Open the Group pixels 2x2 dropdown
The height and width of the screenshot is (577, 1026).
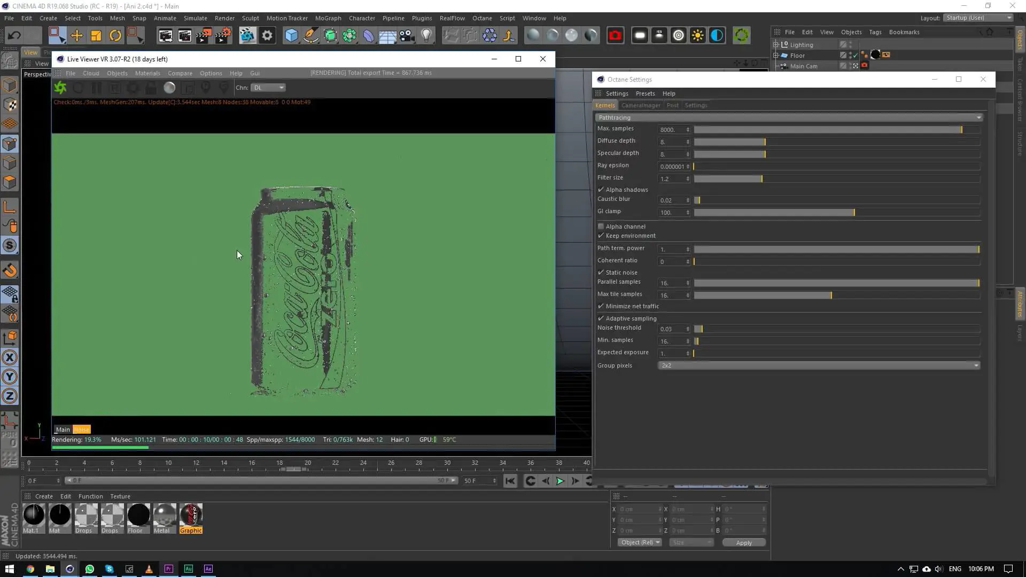[x=819, y=365]
